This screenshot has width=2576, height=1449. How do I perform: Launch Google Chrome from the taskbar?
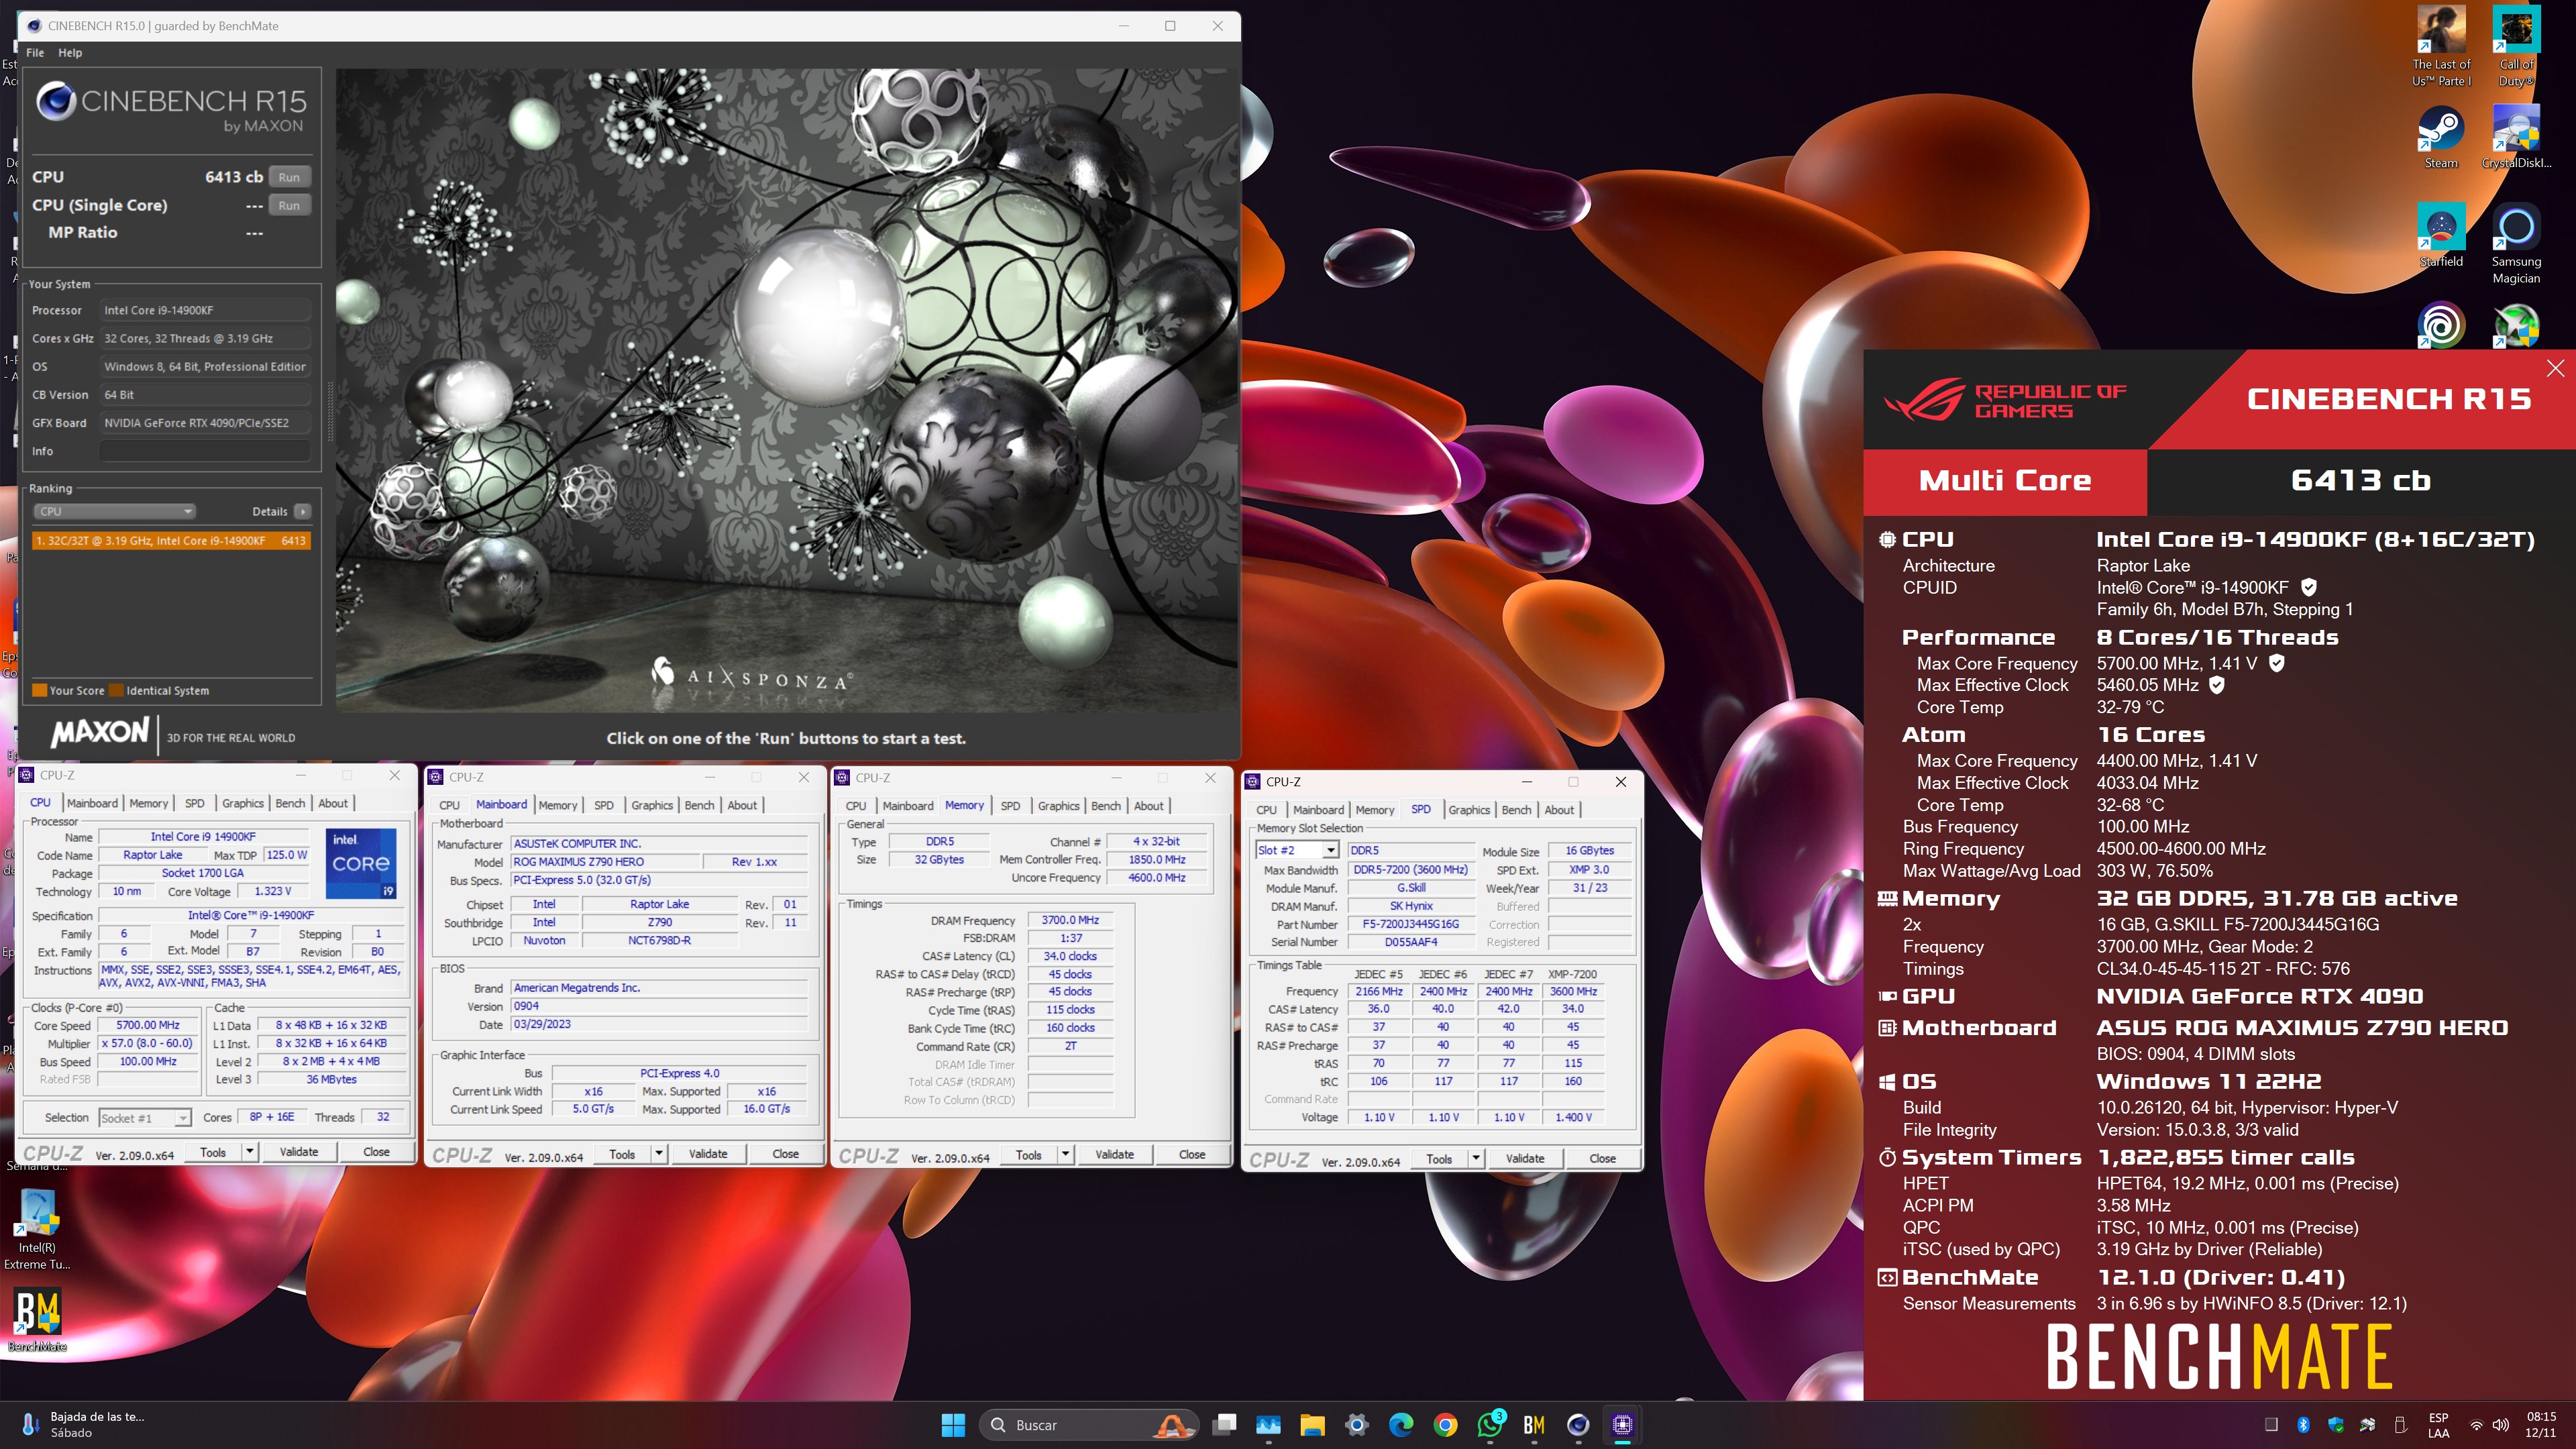click(x=1445, y=1425)
